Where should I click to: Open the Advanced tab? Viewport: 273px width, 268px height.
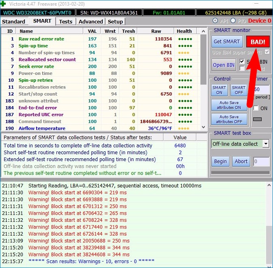(x=90, y=21)
